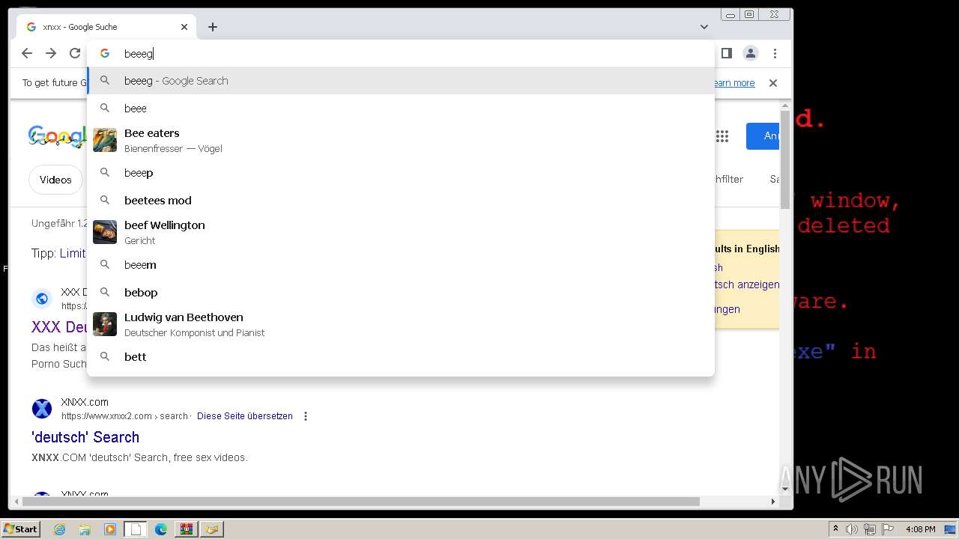Open the Chrome profile avatar menu
959x539 pixels.
pos(750,53)
